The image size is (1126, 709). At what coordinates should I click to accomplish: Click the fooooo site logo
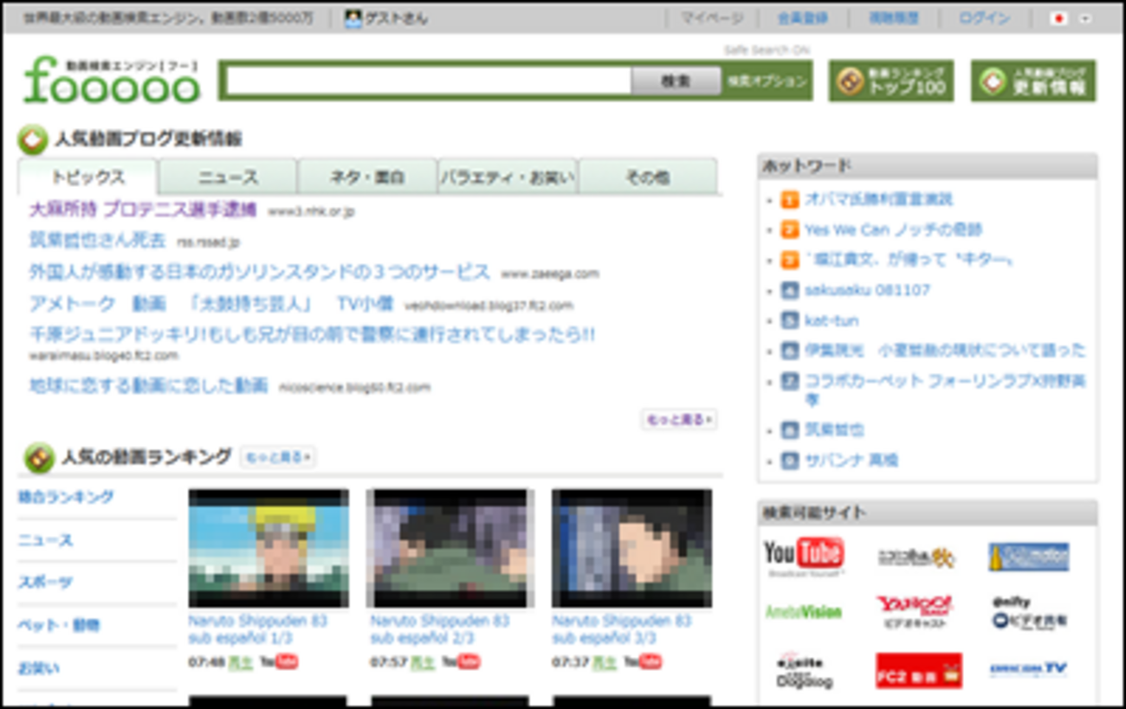(x=113, y=81)
